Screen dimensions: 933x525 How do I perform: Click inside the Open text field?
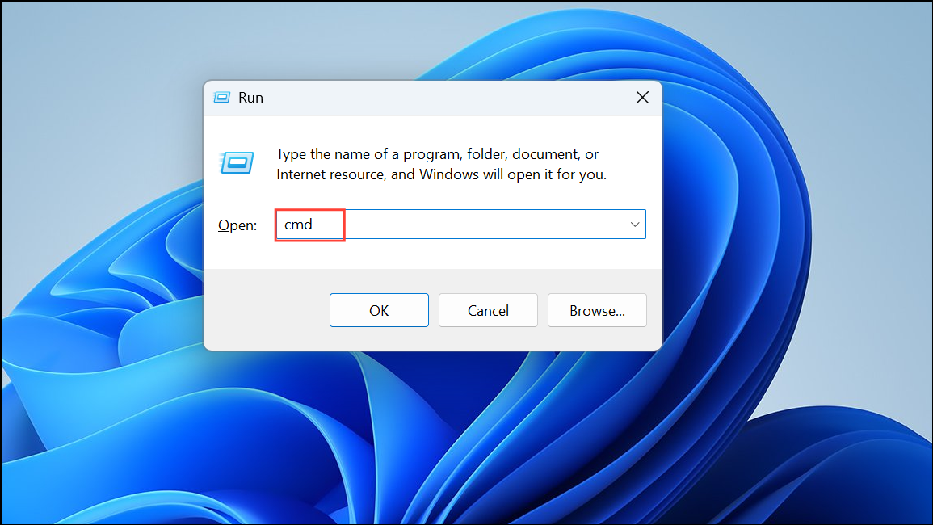(404, 225)
